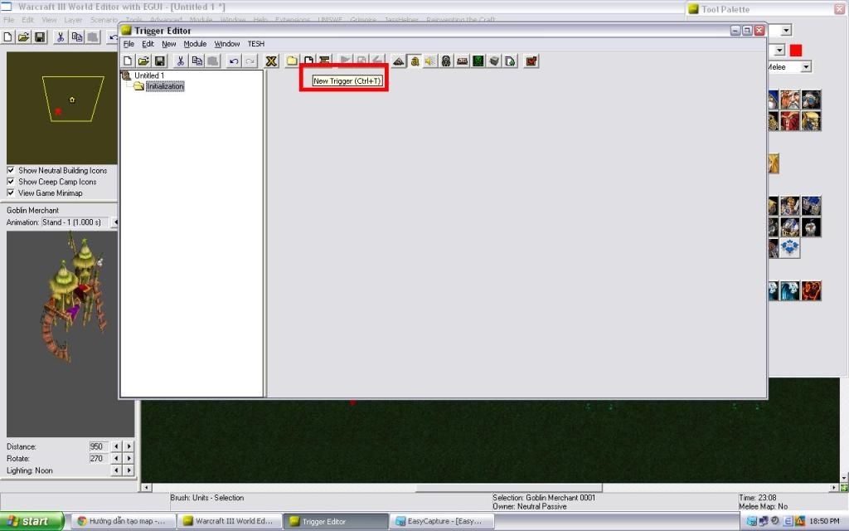
Task: Open Object Manager cube icon
Action: pyautogui.click(x=494, y=61)
